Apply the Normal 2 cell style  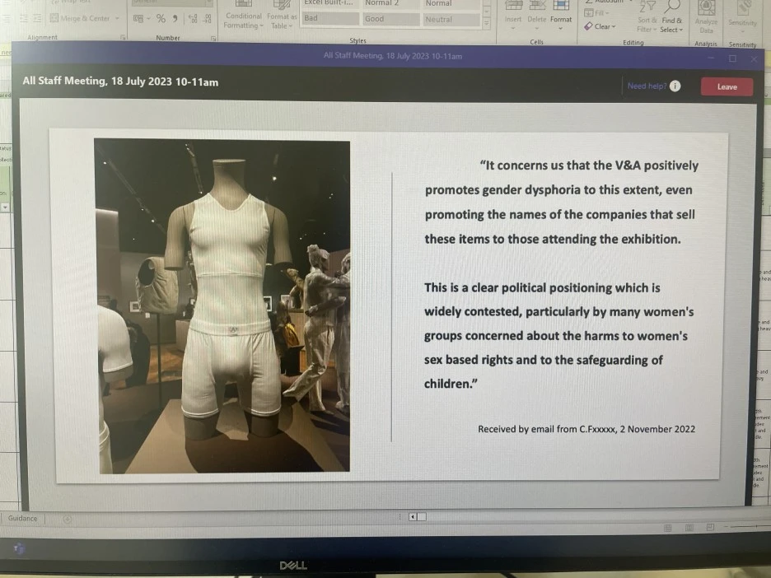point(391,4)
